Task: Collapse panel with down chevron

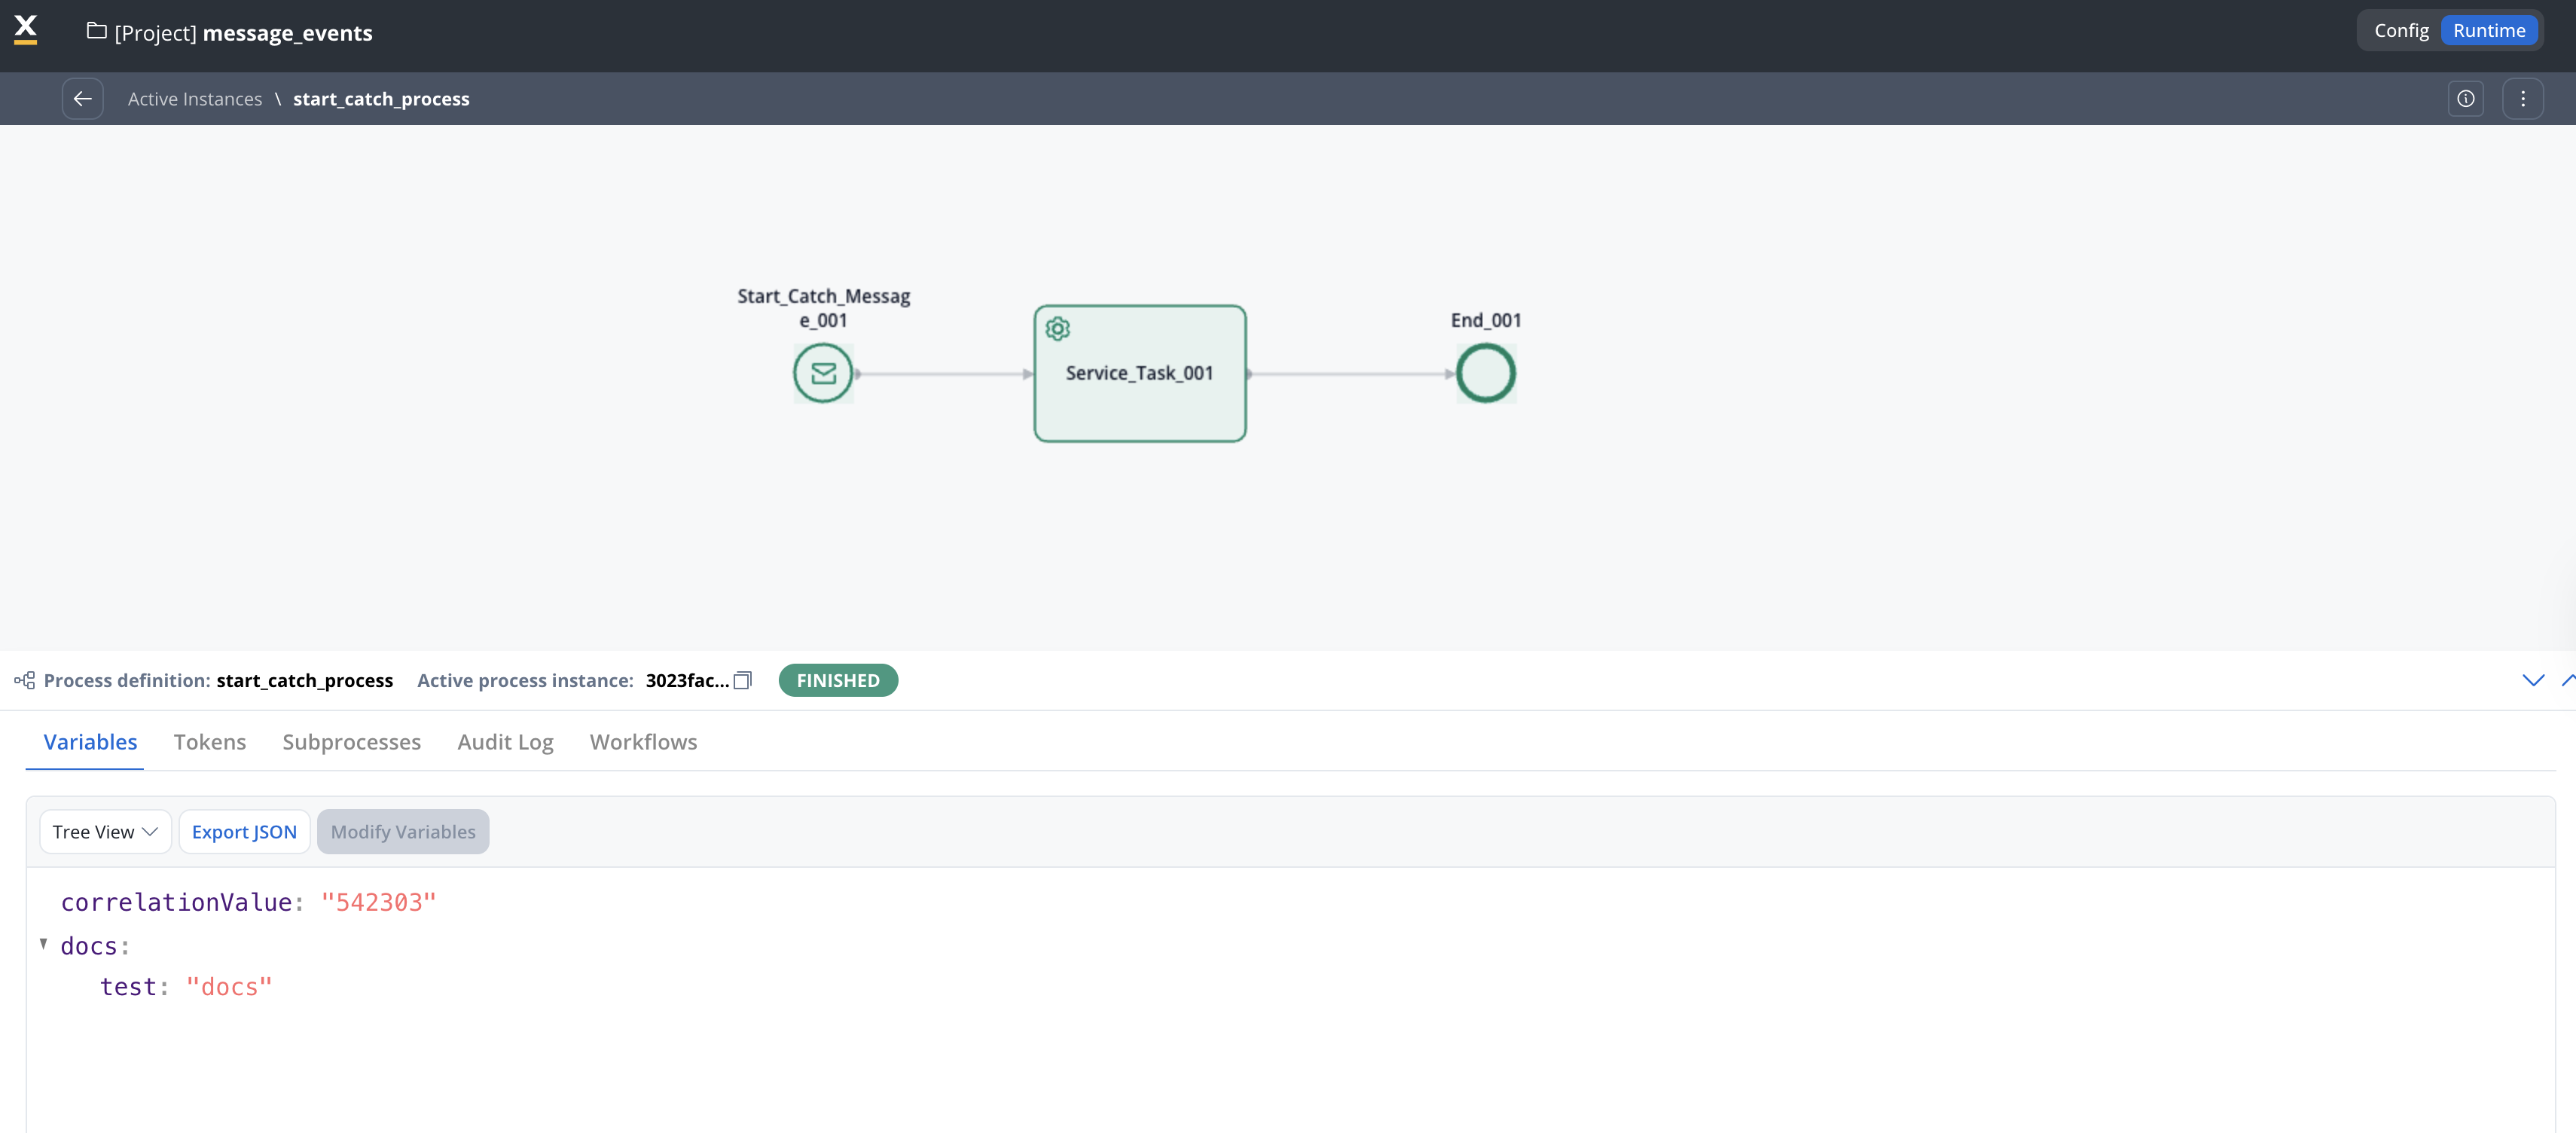Action: (x=2532, y=680)
